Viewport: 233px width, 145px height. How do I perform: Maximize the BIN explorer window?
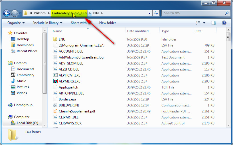click(x=214, y=3)
